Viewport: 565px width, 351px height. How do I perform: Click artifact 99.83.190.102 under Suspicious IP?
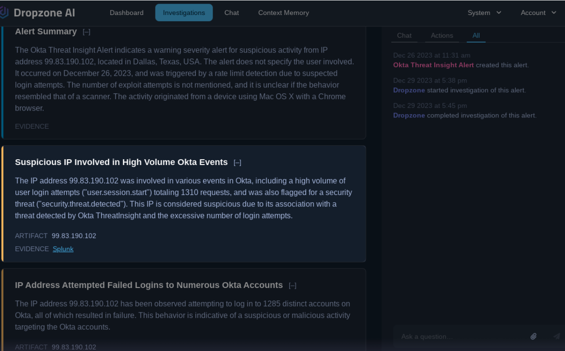coord(74,236)
